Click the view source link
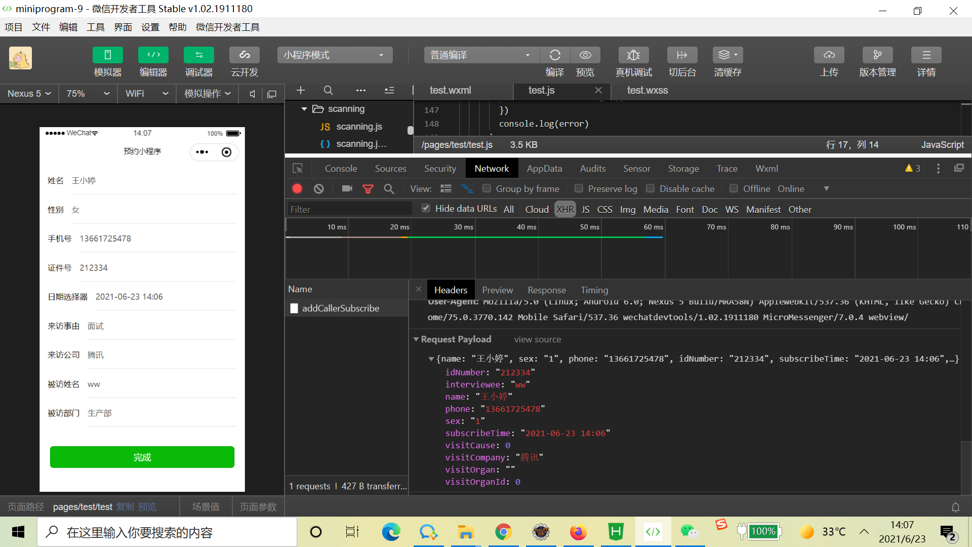Viewport: 972px width, 547px height. click(537, 339)
